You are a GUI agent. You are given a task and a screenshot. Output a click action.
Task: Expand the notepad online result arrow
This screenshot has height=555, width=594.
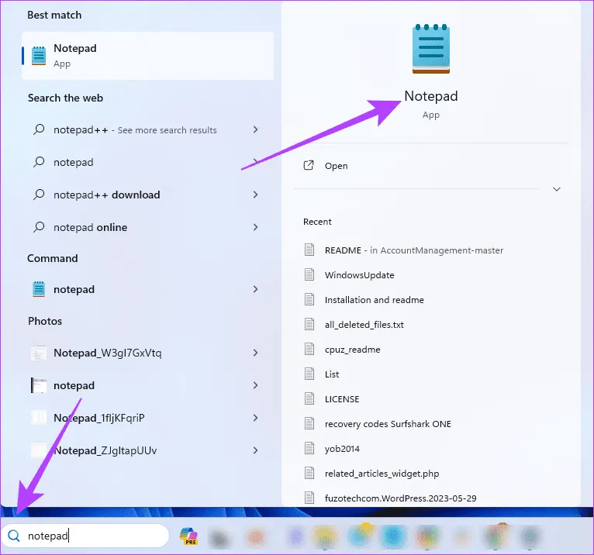256,227
